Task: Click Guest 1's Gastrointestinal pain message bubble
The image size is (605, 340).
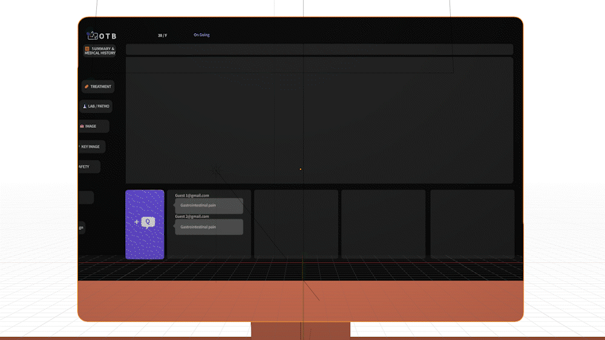Action: click(209, 205)
